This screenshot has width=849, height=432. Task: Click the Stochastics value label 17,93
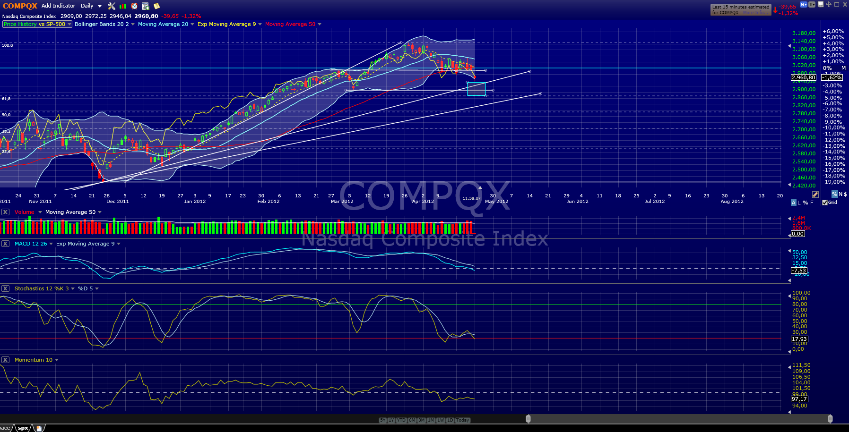coord(799,339)
